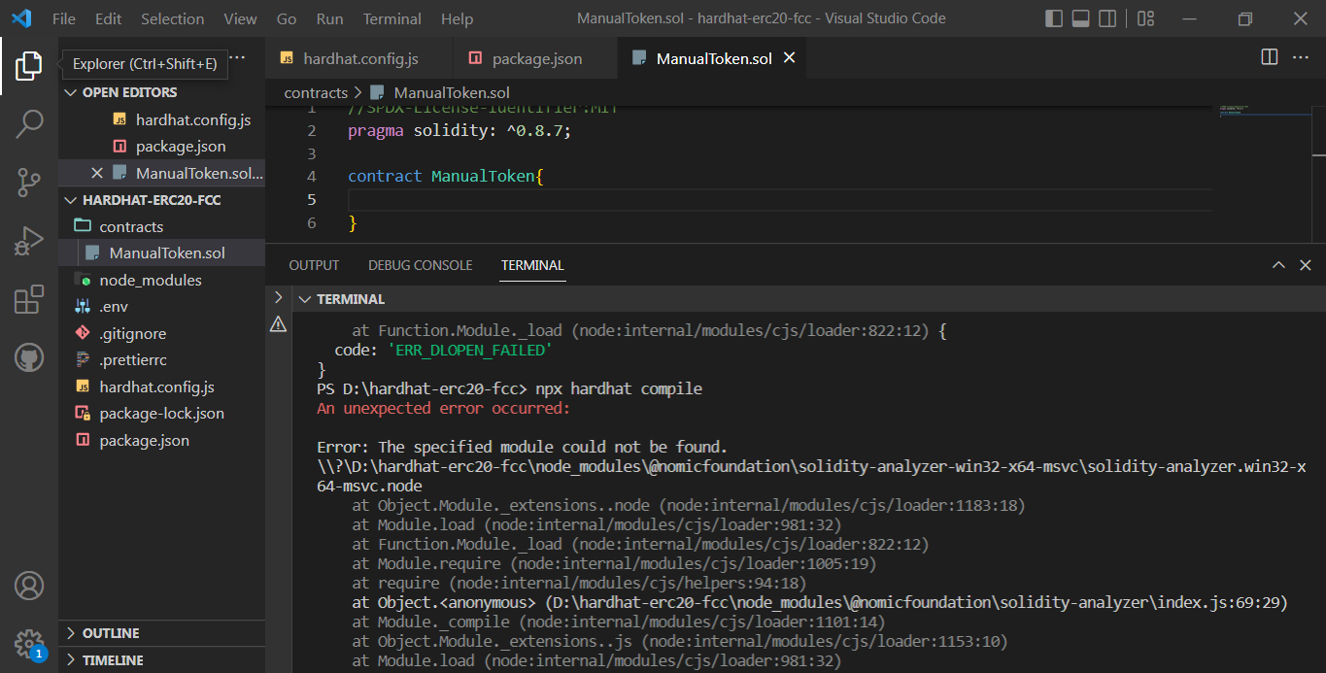
Task: Open package.json in the project tree
Action: pyautogui.click(x=144, y=440)
